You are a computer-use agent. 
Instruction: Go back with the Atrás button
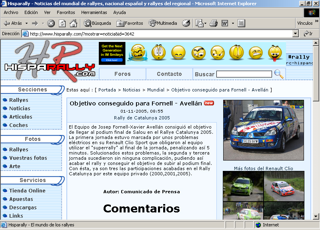(13, 23)
